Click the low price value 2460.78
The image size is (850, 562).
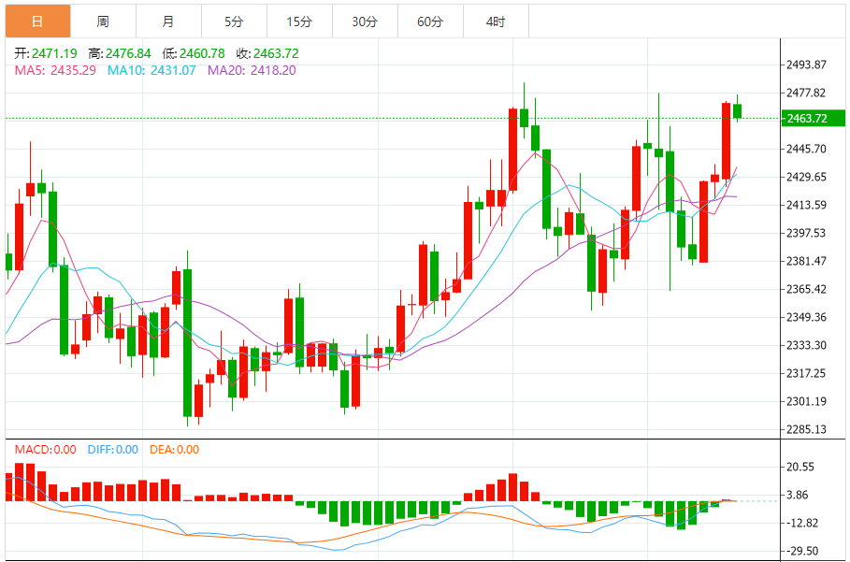(x=202, y=53)
